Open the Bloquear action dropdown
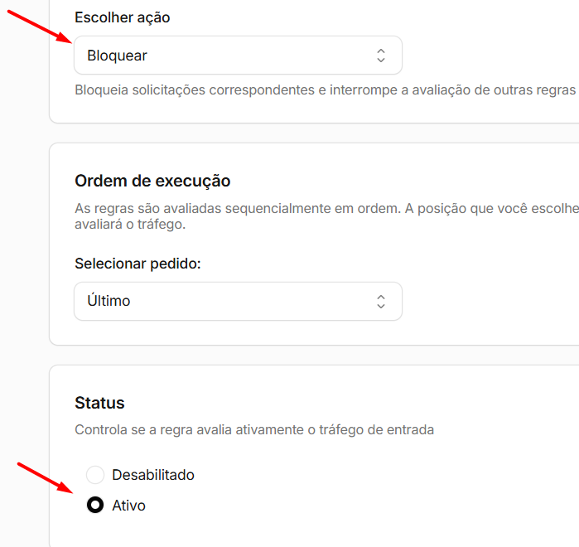The image size is (579, 547). [238, 56]
